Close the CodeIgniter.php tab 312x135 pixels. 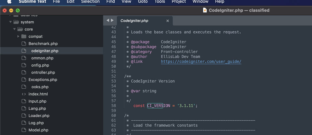coord(167,21)
